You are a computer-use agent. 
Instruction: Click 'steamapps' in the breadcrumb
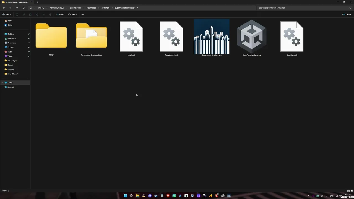[91, 8]
